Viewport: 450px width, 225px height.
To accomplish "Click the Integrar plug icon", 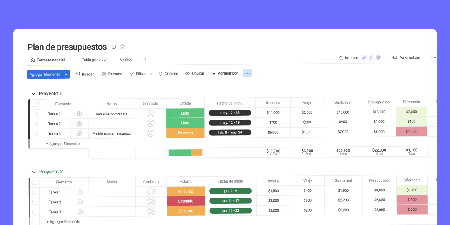I will [341, 58].
